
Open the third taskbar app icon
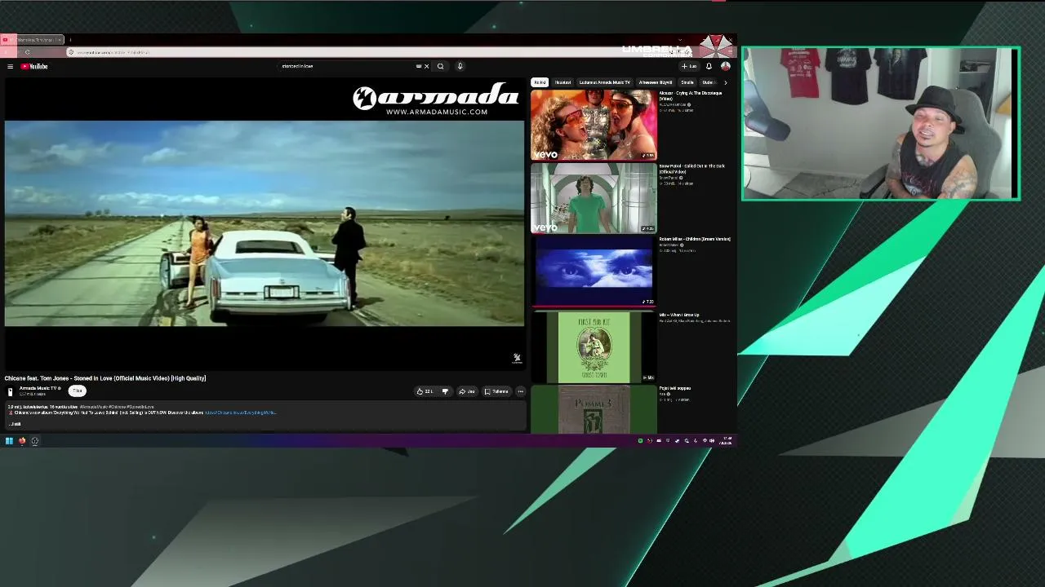point(35,441)
